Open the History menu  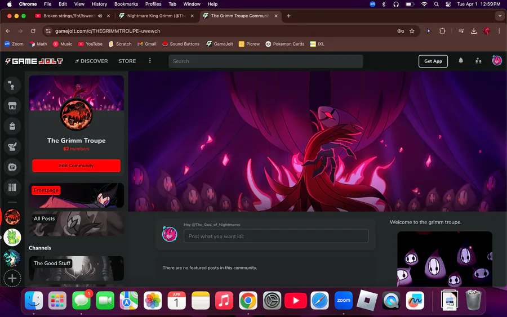(99, 4)
